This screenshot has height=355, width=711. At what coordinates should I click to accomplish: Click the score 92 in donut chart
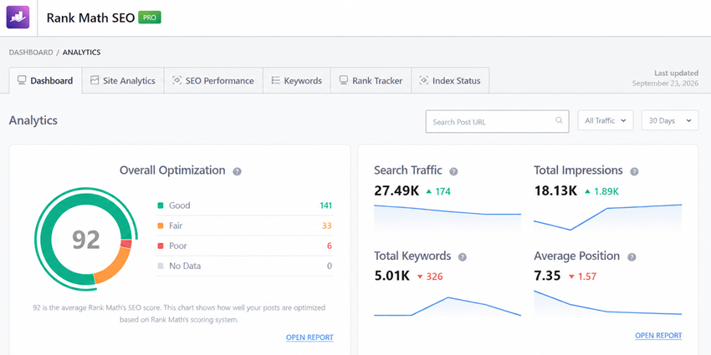[x=85, y=240]
